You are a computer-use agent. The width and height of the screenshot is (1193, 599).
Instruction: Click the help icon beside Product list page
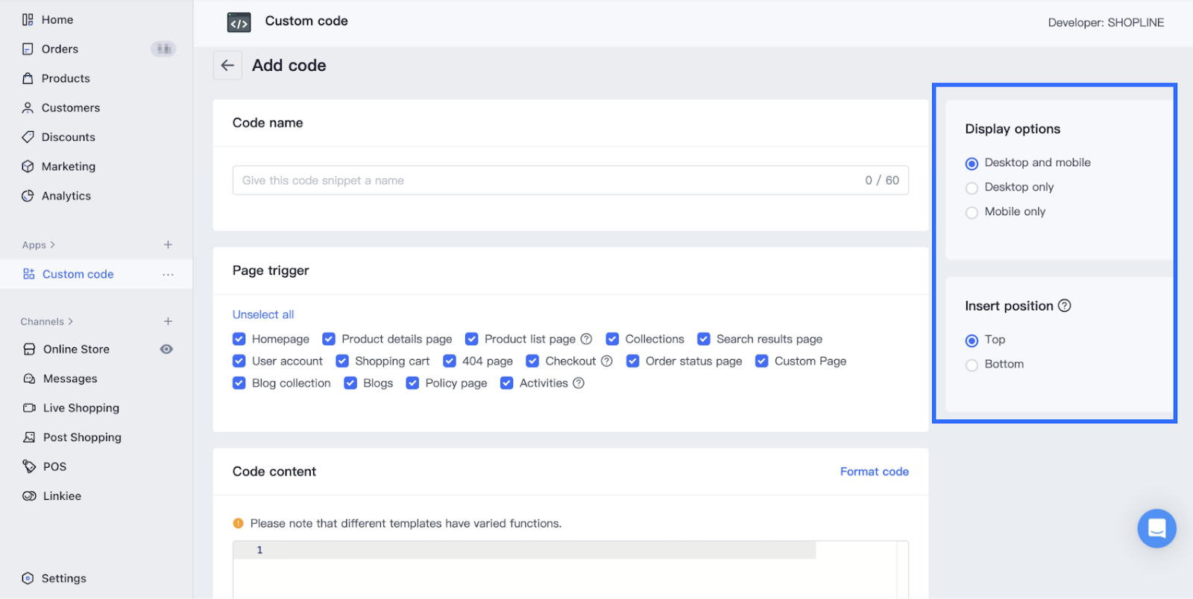(x=587, y=339)
